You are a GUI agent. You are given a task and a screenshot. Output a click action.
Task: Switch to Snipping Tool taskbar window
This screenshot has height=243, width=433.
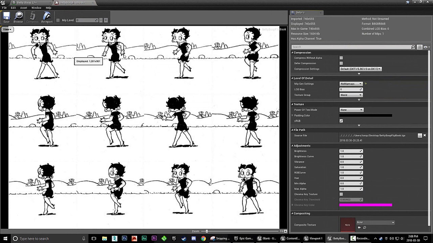pyautogui.click(x=220, y=239)
